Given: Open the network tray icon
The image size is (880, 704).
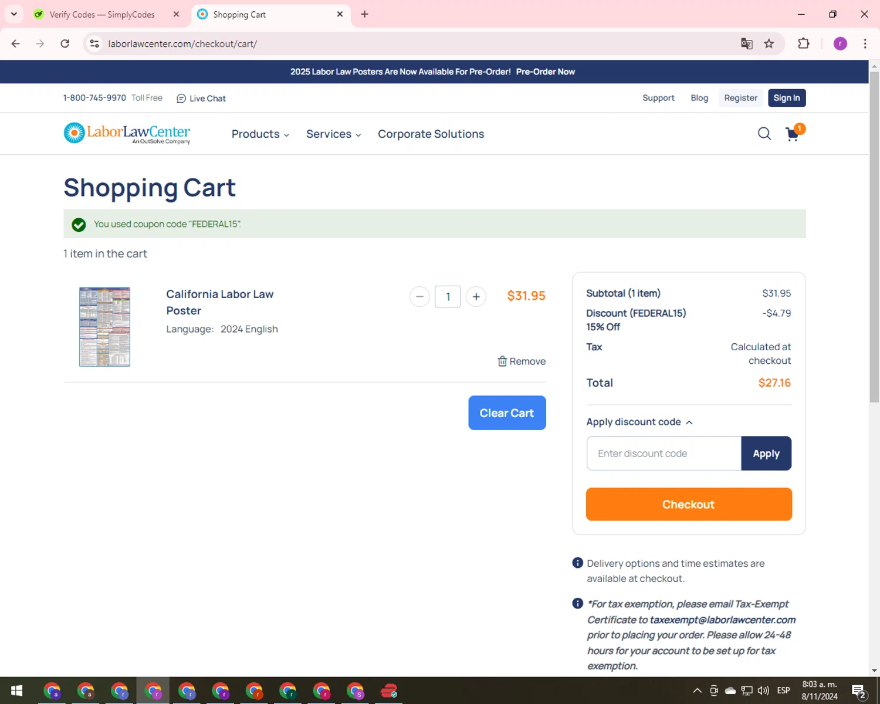Looking at the screenshot, I should (747, 691).
